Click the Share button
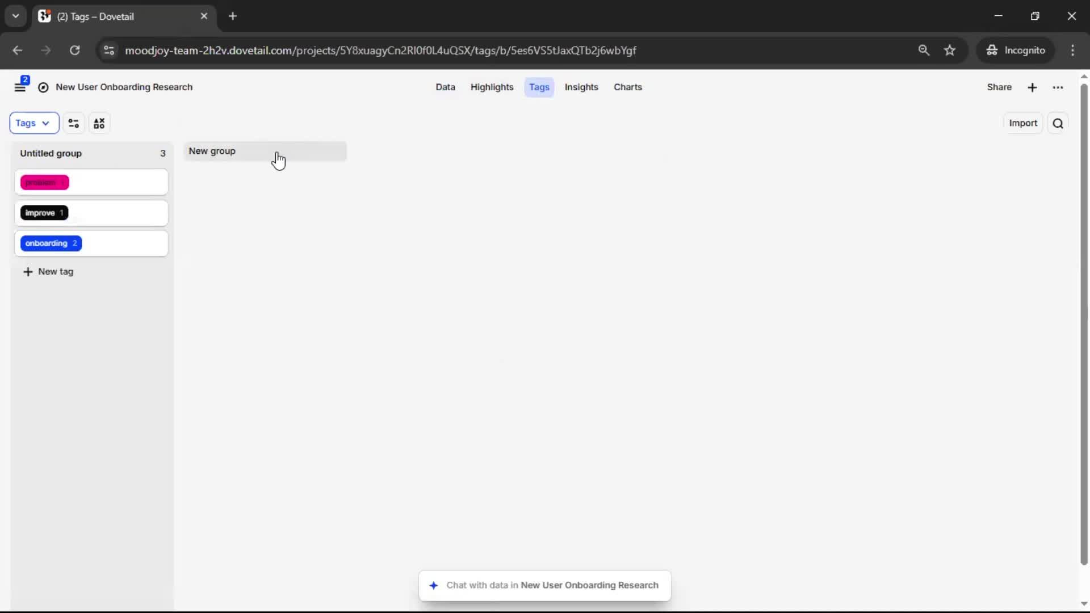The height and width of the screenshot is (613, 1090). click(x=999, y=87)
